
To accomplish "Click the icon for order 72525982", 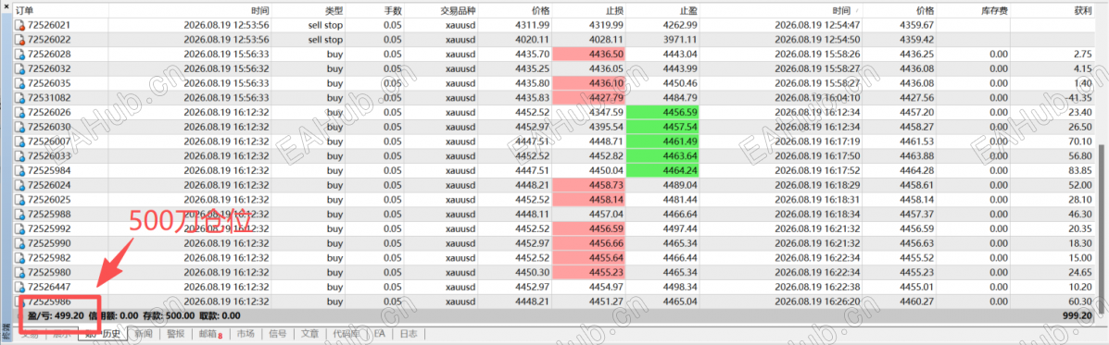I will [x=19, y=257].
